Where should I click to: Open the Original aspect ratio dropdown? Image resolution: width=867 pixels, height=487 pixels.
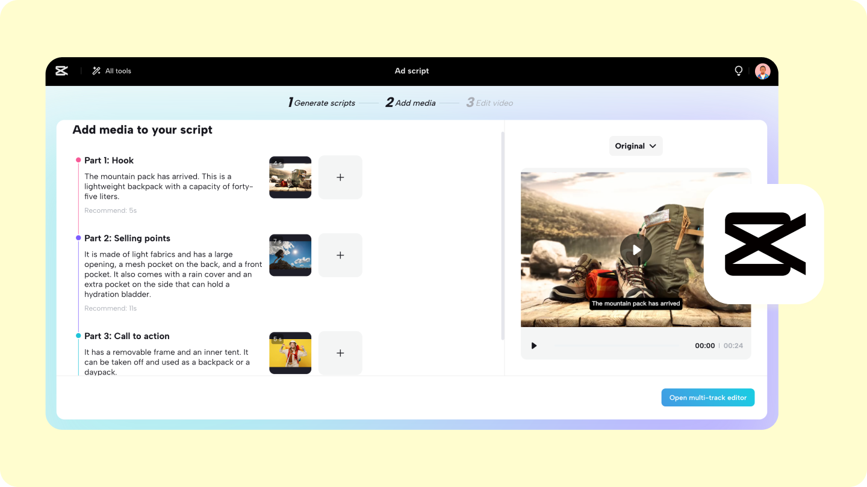point(636,145)
